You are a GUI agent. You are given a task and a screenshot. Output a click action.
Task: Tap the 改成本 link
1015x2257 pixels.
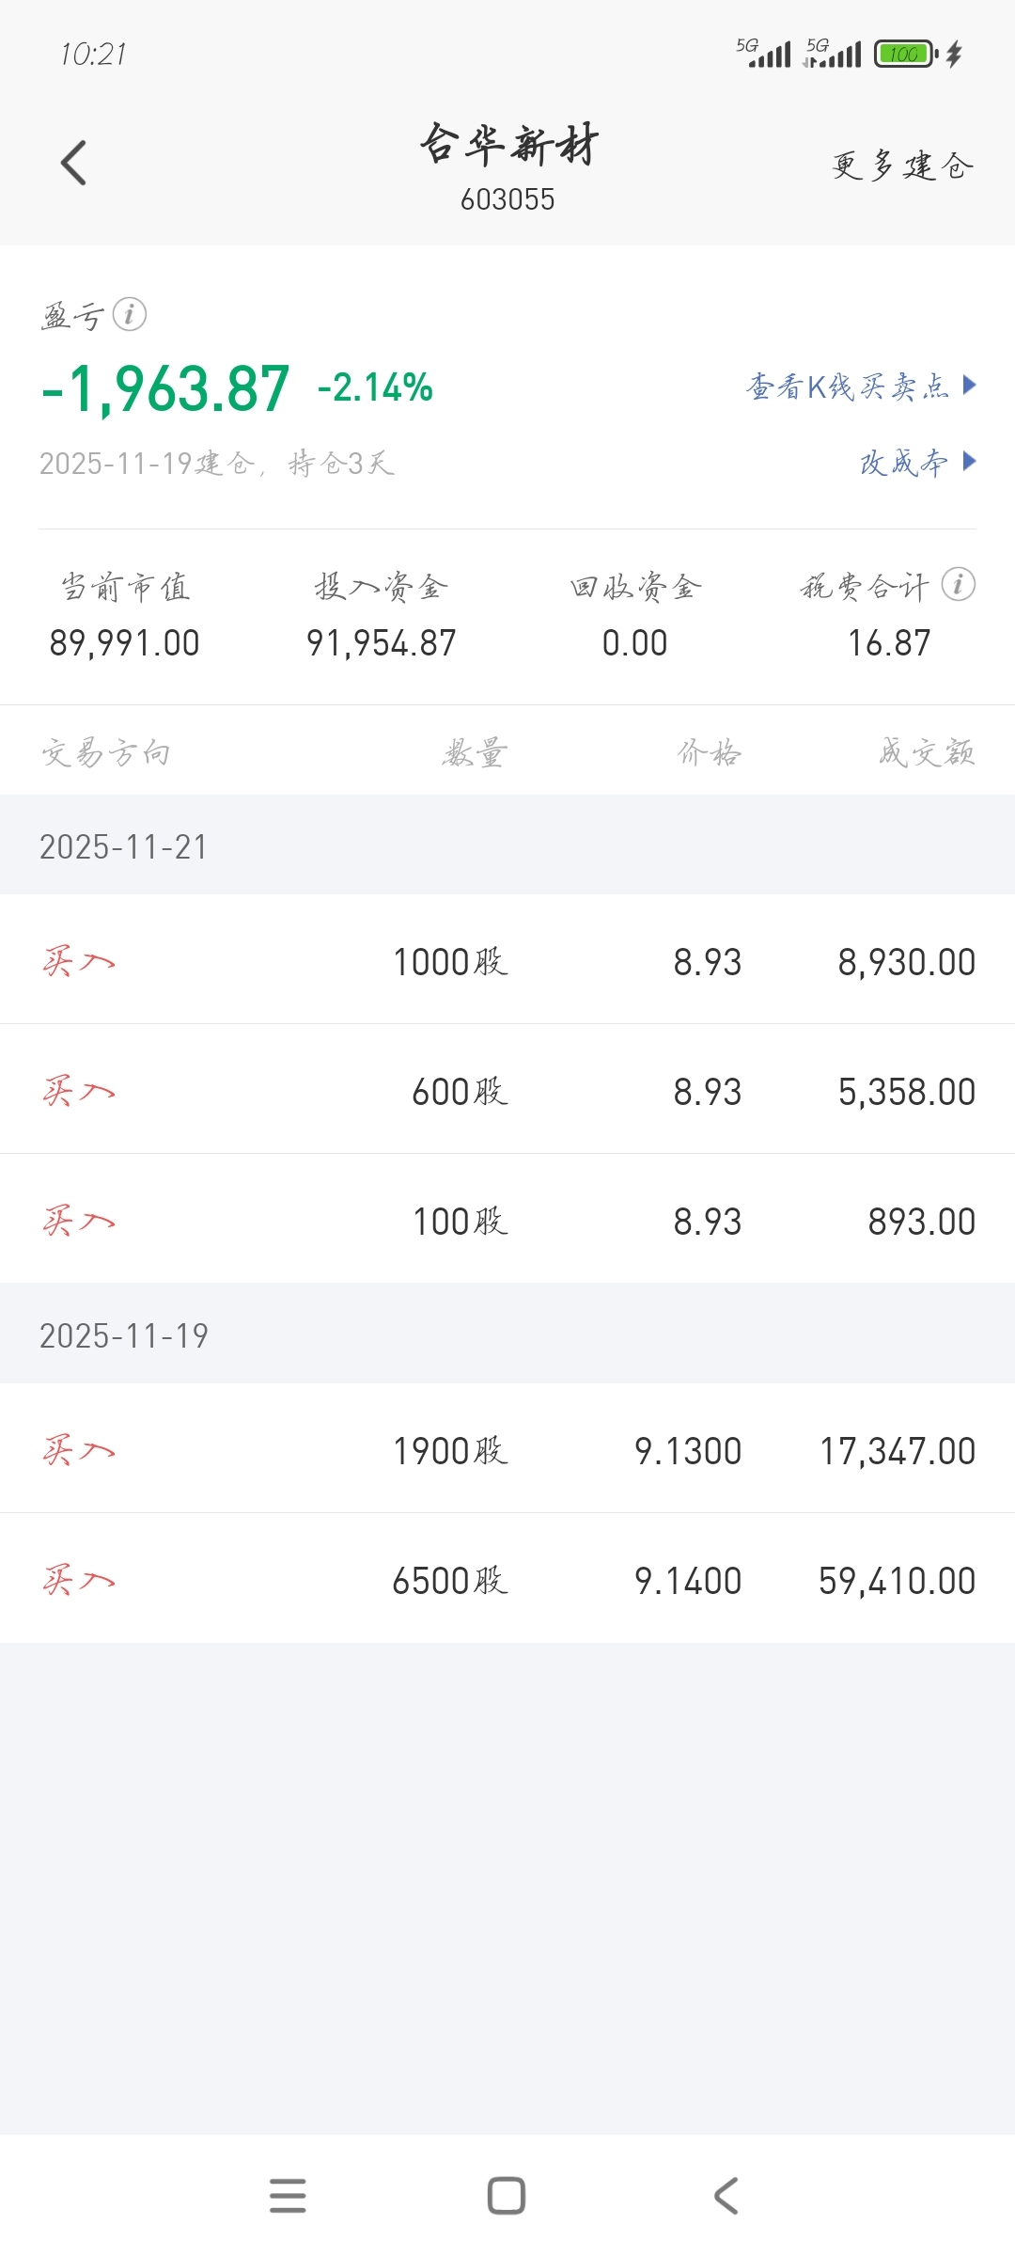[903, 463]
